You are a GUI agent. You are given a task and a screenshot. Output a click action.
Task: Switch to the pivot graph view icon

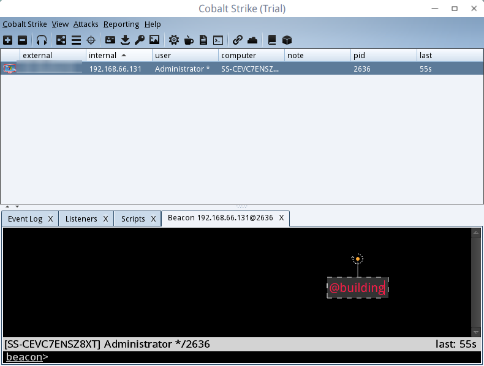61,40
